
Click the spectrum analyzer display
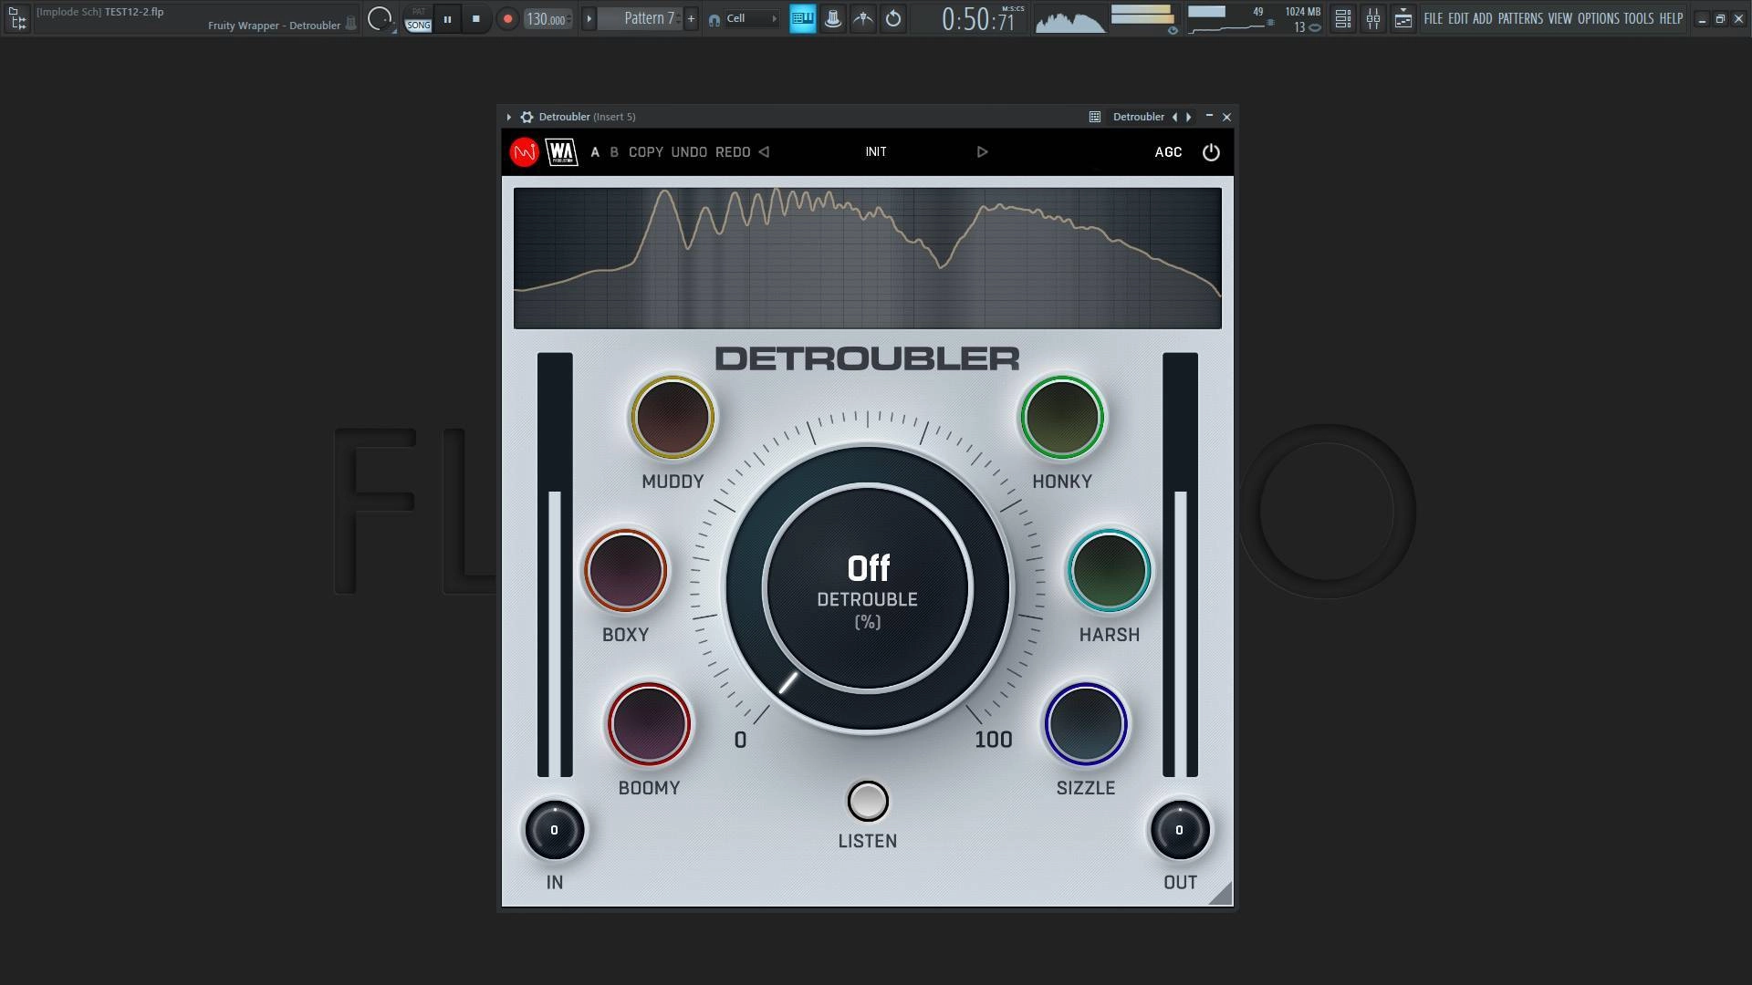coord(867,258)
